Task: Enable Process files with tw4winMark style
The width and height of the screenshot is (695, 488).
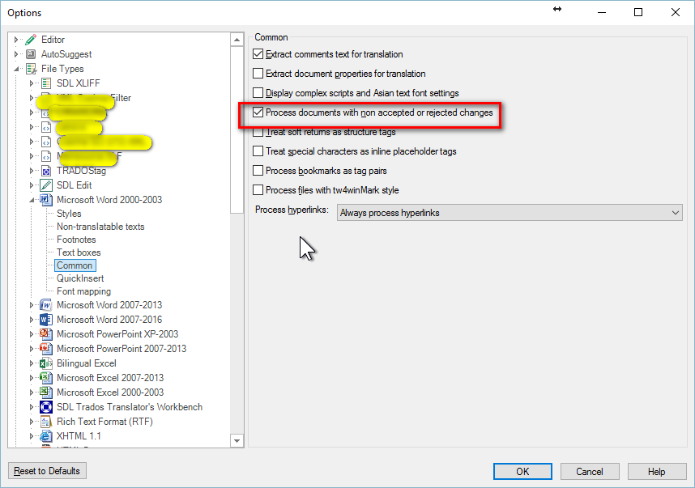Action: click(x=258, y=190)
